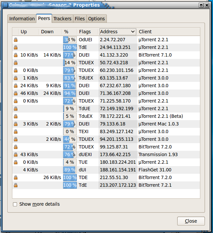Image resolution: width=213 pixels, height=233 pixels.
Task: Click the TUE flags cell
Action: click(x=83, y=162)
